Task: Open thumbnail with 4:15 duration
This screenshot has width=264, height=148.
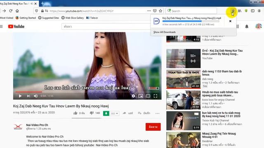Action: click(183, 39)
